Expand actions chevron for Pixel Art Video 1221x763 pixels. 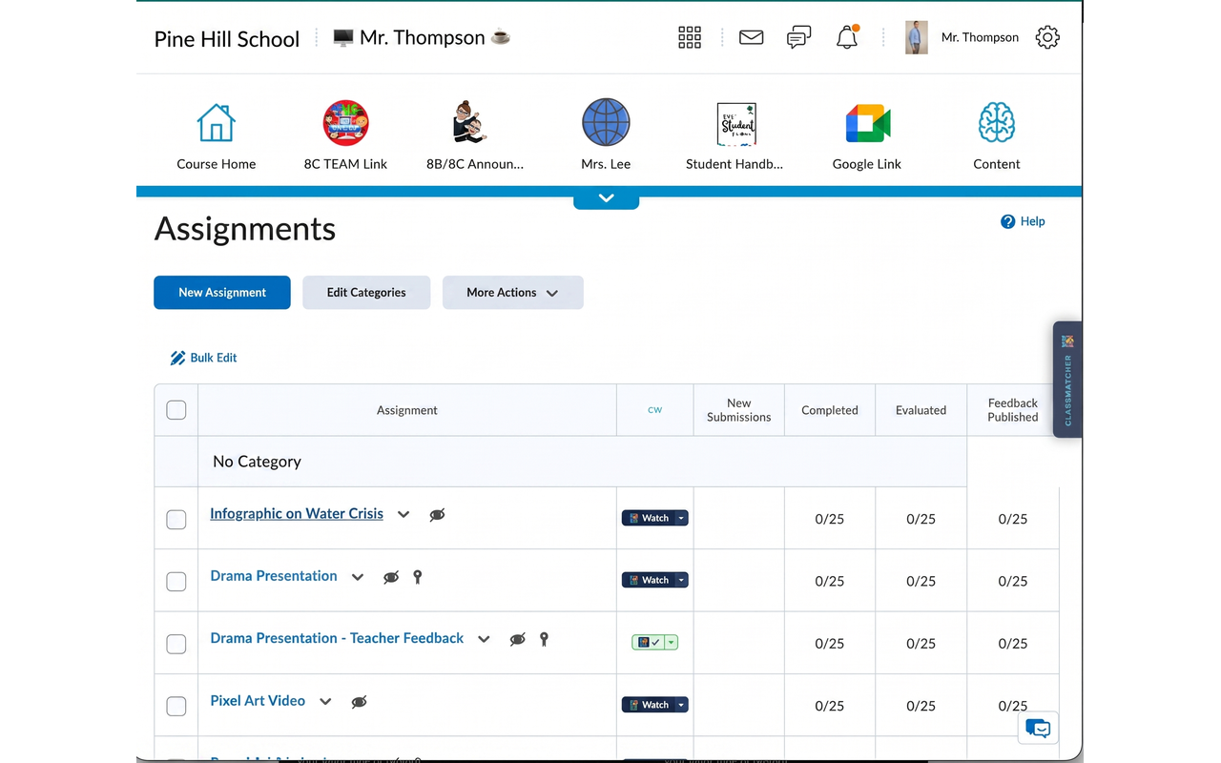point(325,702)
